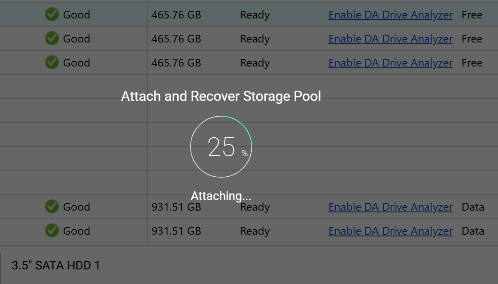Click the Free label on the top drive row

471,15
